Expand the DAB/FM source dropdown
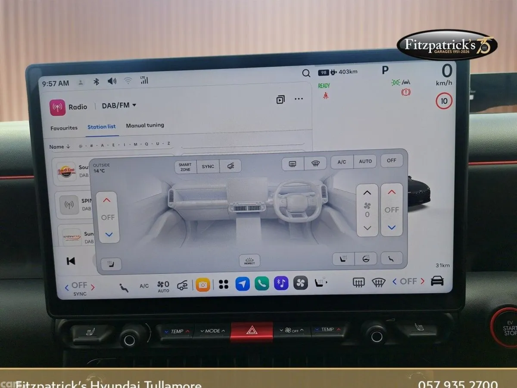This screenshot has height=388, width=517. point(119,106)
